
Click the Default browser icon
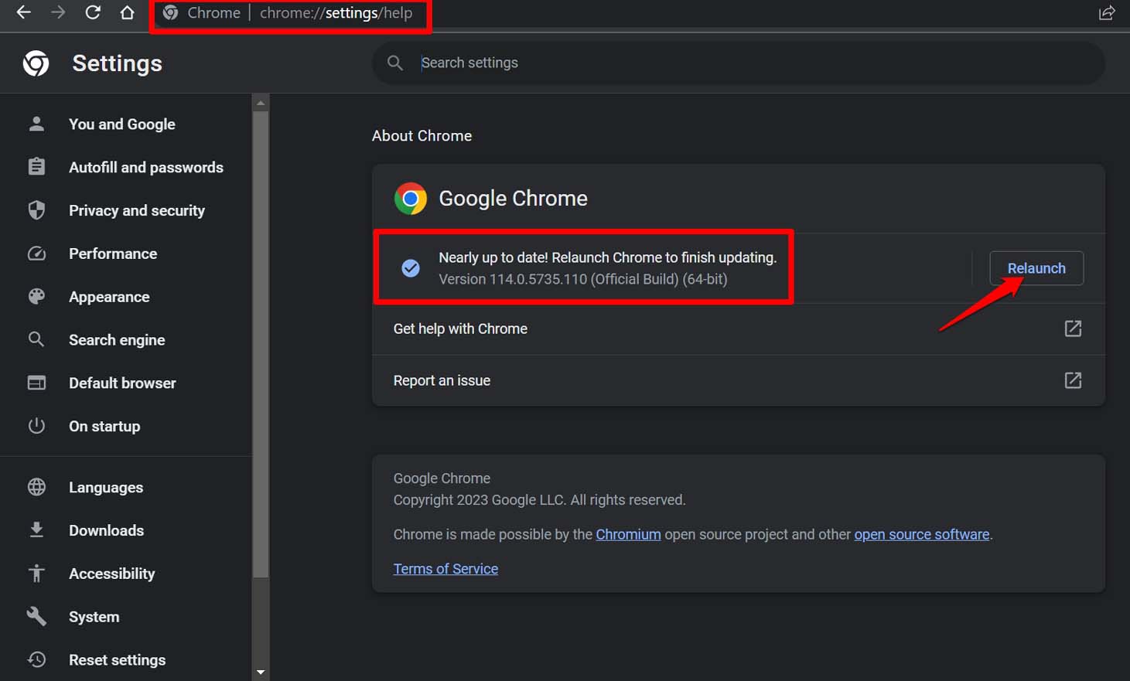point(36,383)
